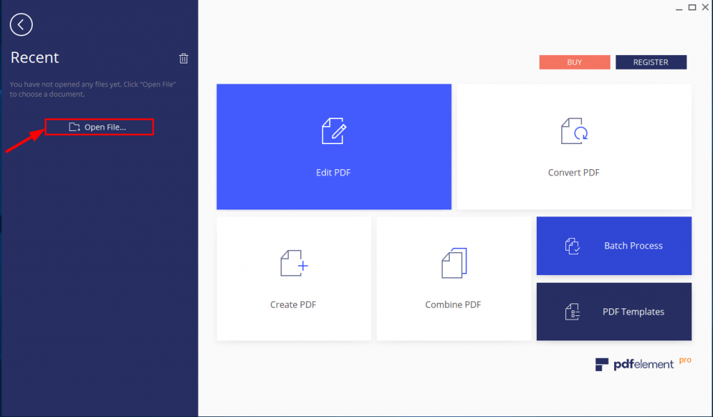The width and height of the screenshot is (713, 417).
Task: Open the PDF Templates tile
Action: 614,311
